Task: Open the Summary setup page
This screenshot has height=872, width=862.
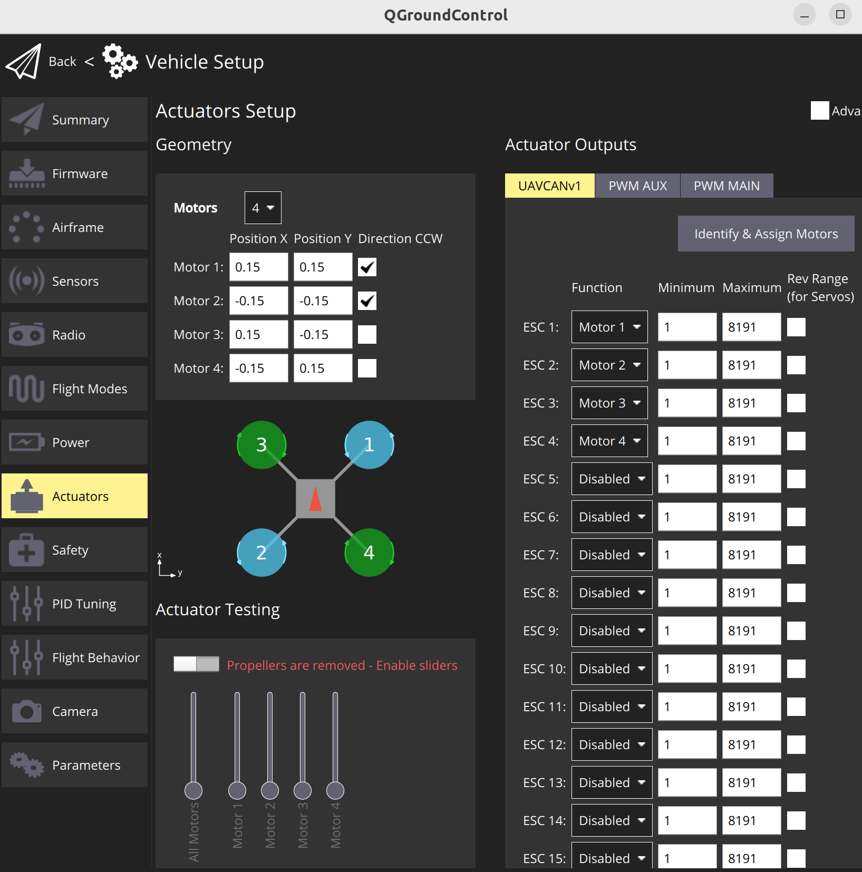Action: (x=75, y=120)
